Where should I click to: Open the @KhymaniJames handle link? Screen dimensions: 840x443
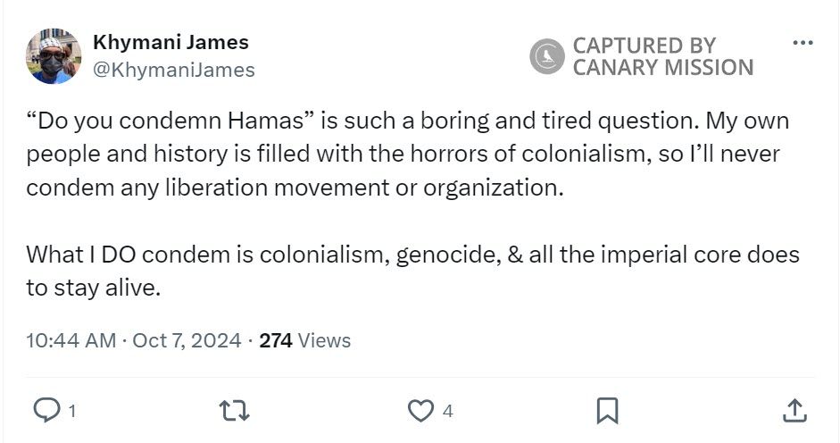(x=174, y=70)
